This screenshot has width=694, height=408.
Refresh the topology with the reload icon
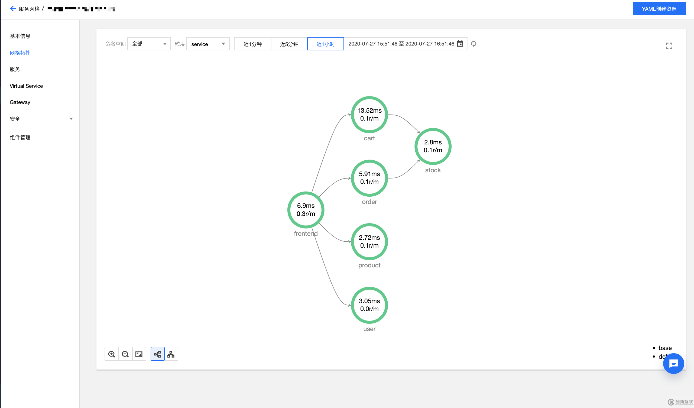[x=474, y=44]
